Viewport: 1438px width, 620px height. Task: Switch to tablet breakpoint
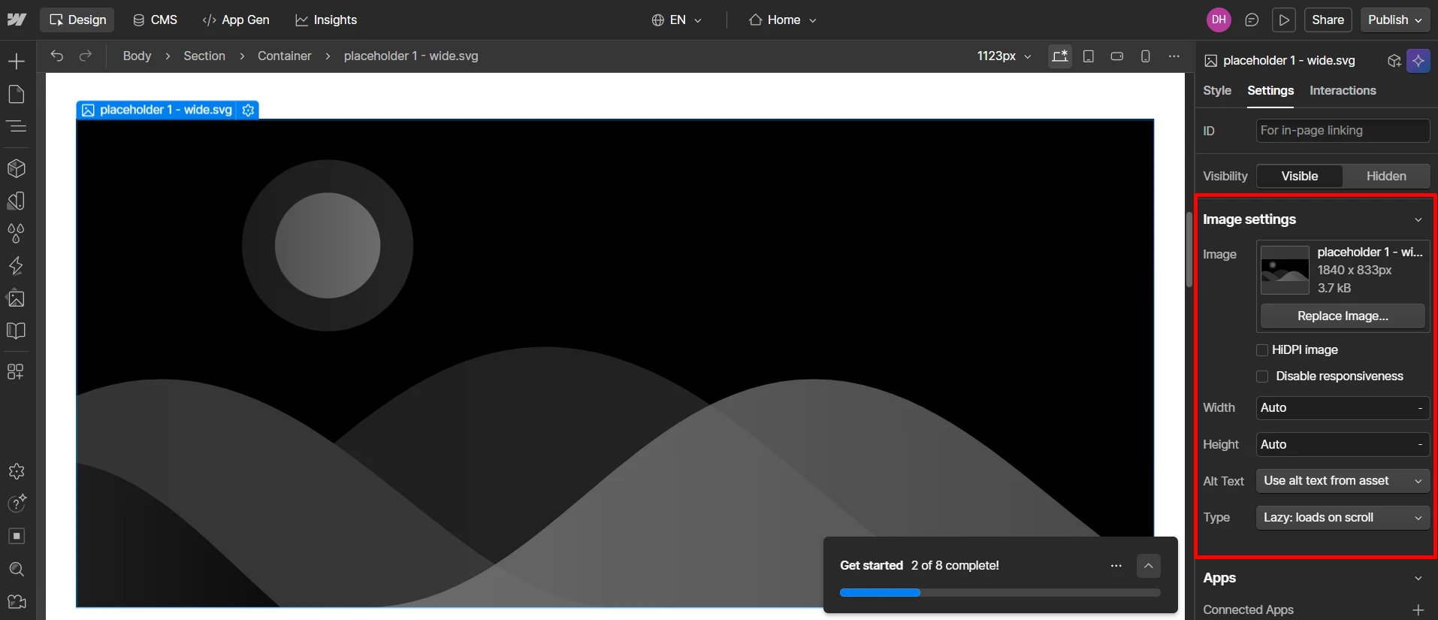(x=1089, y=56)
